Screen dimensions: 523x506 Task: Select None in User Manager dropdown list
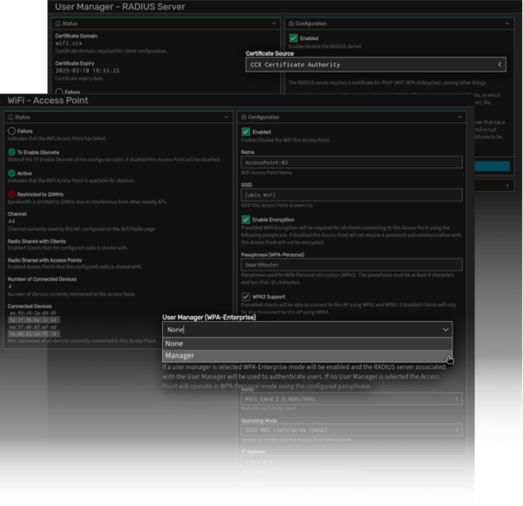point(307,344)
